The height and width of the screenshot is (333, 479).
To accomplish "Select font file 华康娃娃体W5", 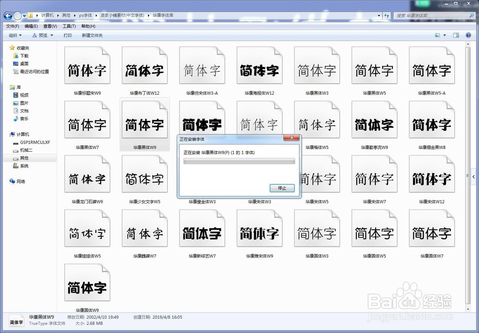I will (x=87, y=234).
